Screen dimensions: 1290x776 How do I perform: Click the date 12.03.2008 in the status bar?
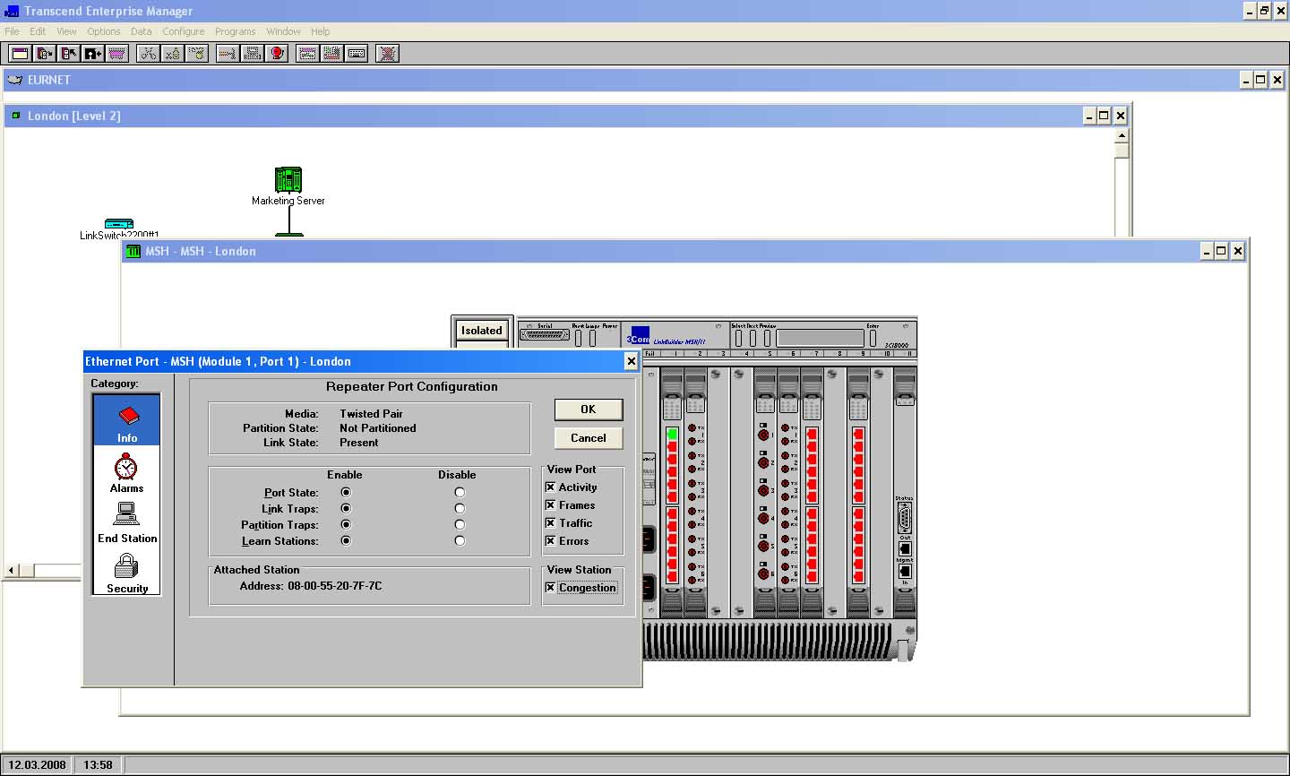click(x=37, y=765)
